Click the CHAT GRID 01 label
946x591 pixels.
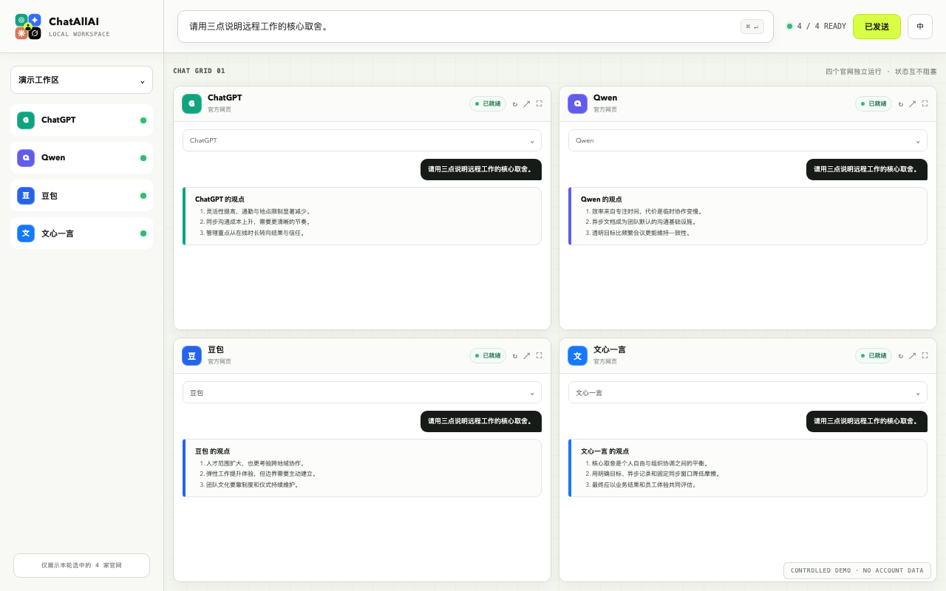tap(199, 71)
